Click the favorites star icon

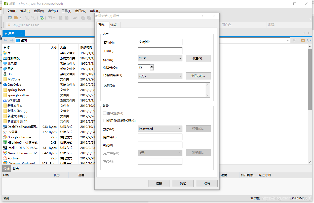(294, 40)
